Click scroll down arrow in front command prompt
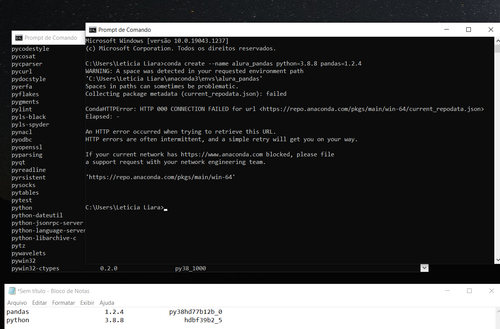500x329 pixels. coord(497,260)
